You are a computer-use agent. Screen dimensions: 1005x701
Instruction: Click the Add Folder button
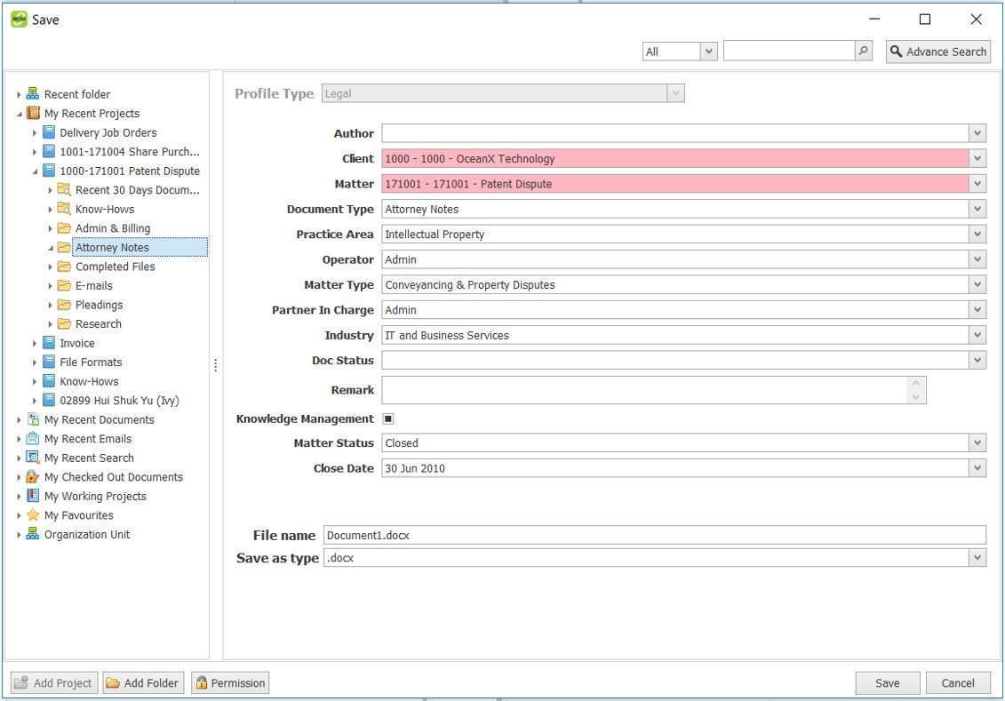point(144,682)
